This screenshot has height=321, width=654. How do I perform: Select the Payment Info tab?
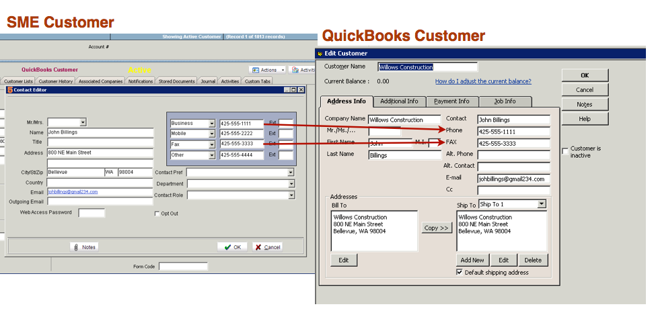(x=451, y=101)
